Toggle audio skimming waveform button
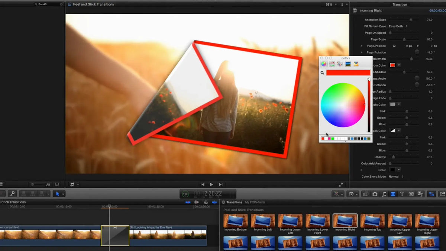This screenshot has height=251, width=446. (197, 202)
